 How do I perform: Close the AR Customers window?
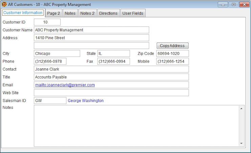coord(245,4)
